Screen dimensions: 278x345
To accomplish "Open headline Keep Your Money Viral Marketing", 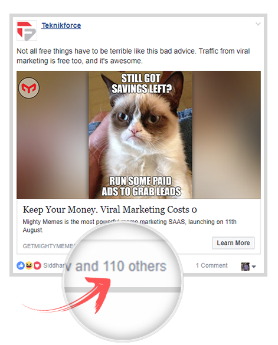I will (110, 210).
